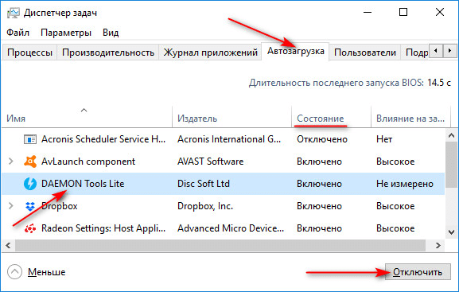The height and width of the screenshot is (292, 459).
Task: Click horizontal scrollbar left arrow
Action: pos(8,245)
